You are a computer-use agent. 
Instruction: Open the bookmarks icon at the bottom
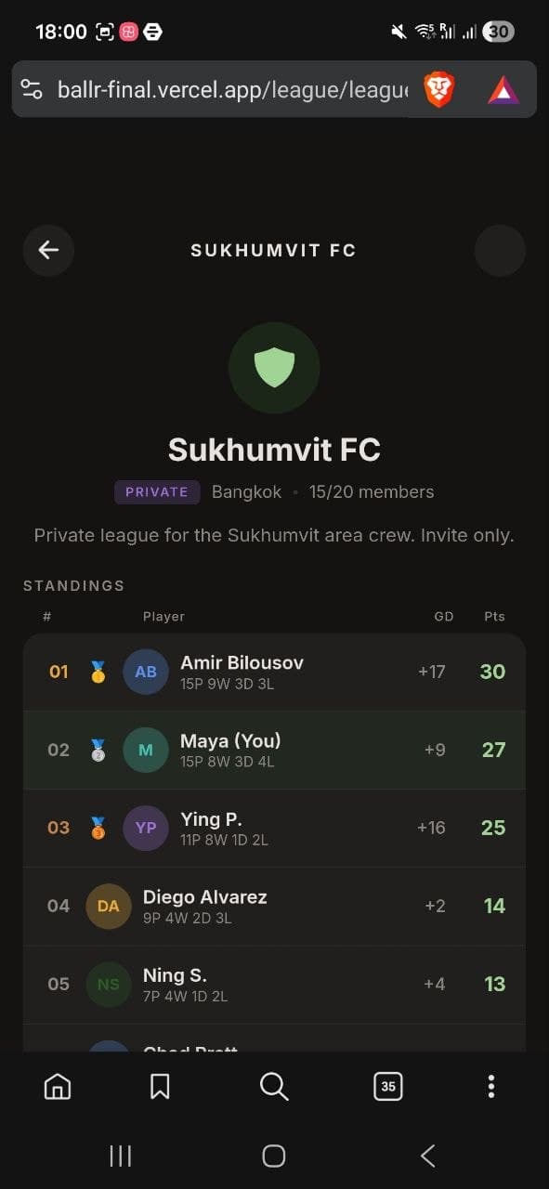(x=160, y=1086)
